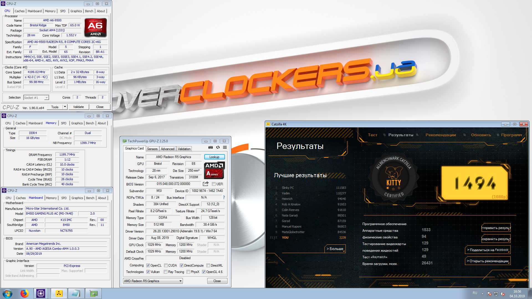Switch to CPU-Z via its taskbar icon

point(41,293)
